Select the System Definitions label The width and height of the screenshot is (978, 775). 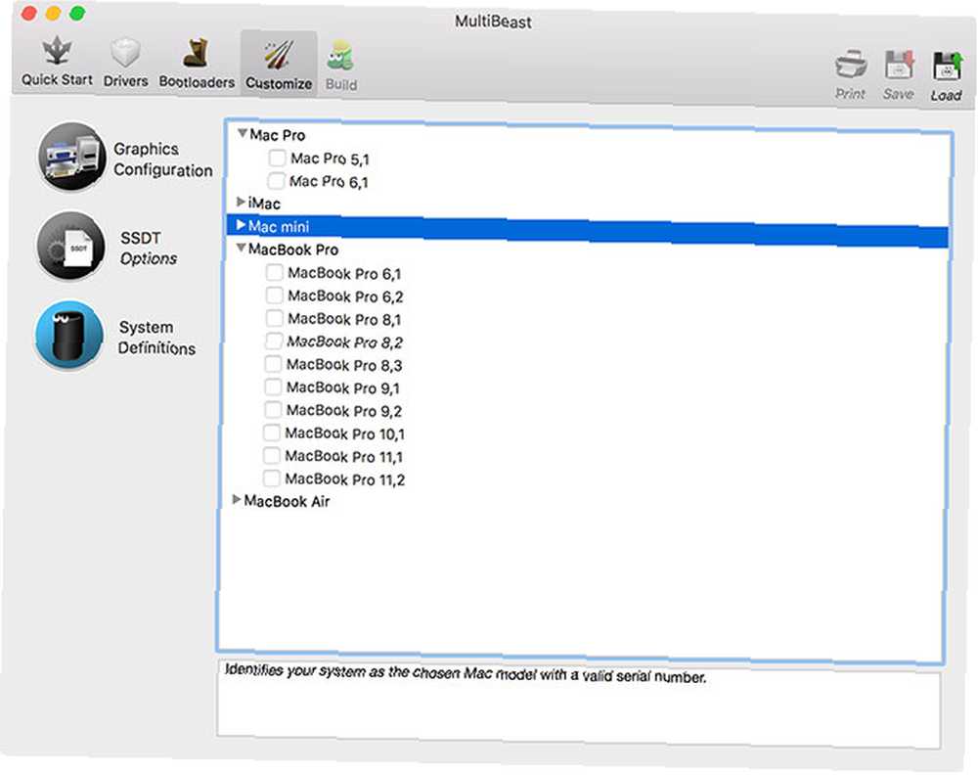156,338
